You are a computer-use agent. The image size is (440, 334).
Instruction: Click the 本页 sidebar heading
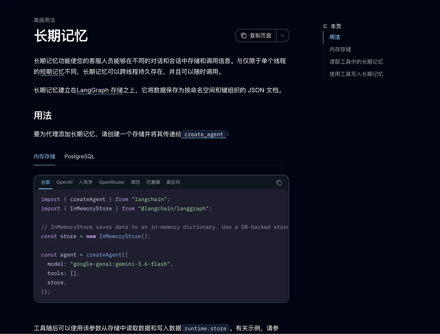pos(336,26)
